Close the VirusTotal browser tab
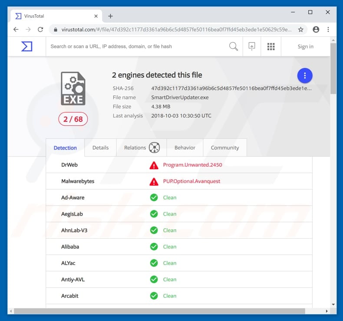This screenshot has width=343, height=321. 96,16
